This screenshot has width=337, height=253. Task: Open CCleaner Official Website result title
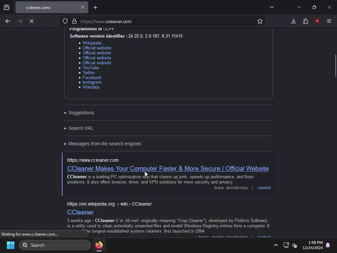coord(168,168)
